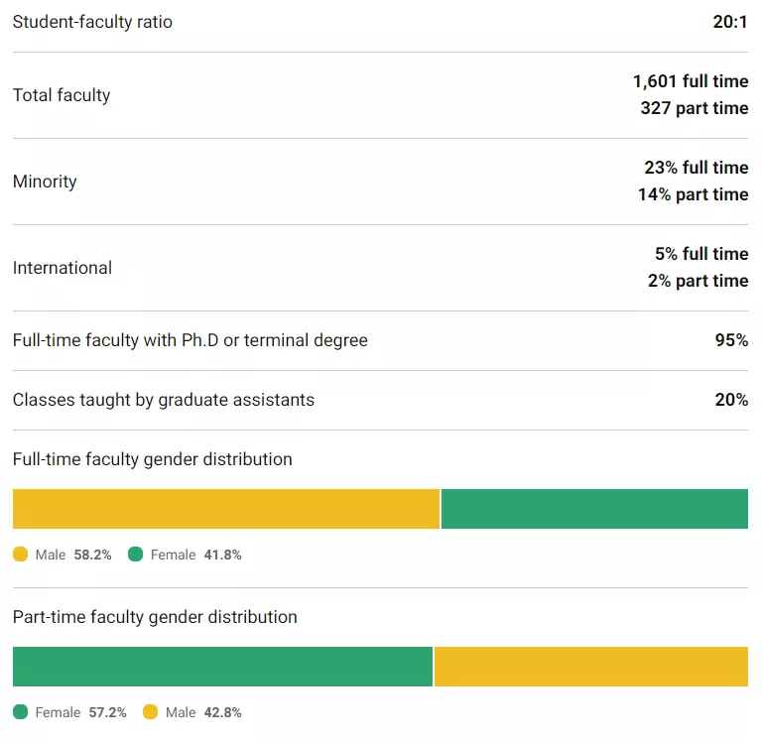
Task: Click the Male 58.2% legend text
Action: click(73, 555)
